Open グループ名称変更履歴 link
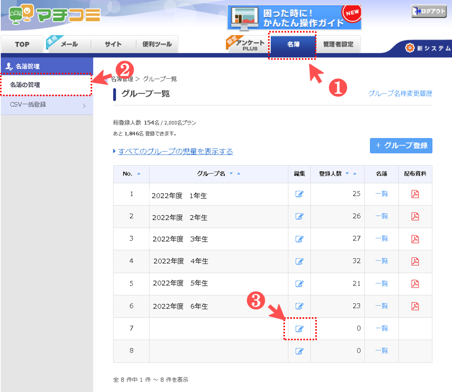This screenshot has width=452, height=392. click(400, 93)
